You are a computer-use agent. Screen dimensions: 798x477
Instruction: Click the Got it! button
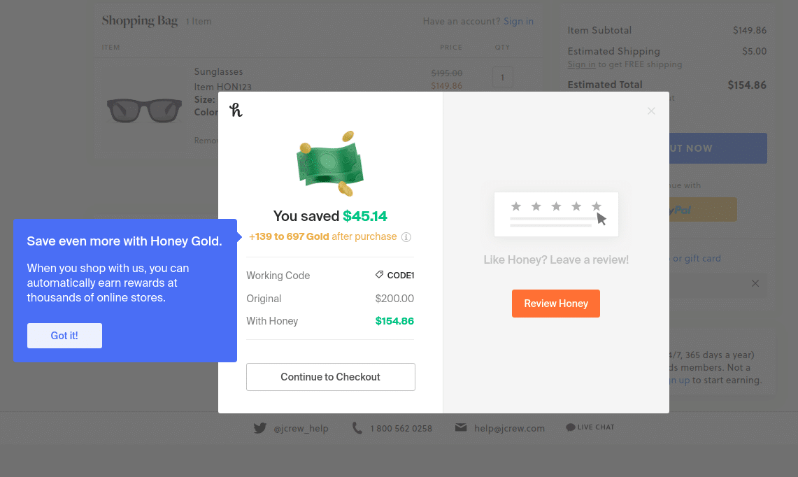click(64, 336)
